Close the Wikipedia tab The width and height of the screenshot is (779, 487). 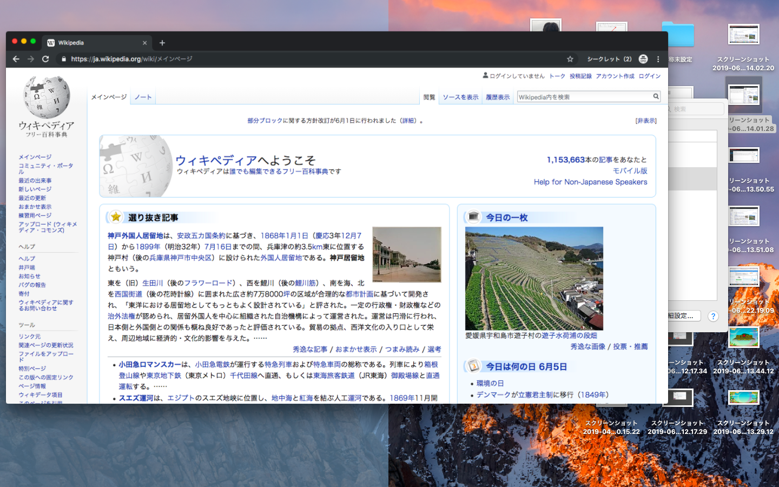(144, 43)
